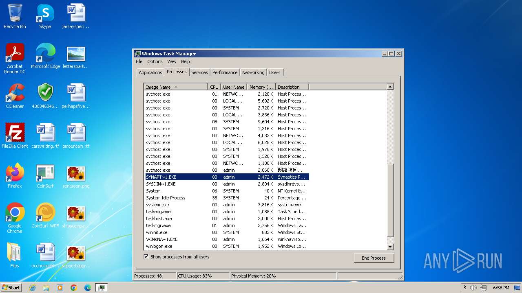Select the SYNAPT~1.EXE process row
522x293 pixels.
226,177
